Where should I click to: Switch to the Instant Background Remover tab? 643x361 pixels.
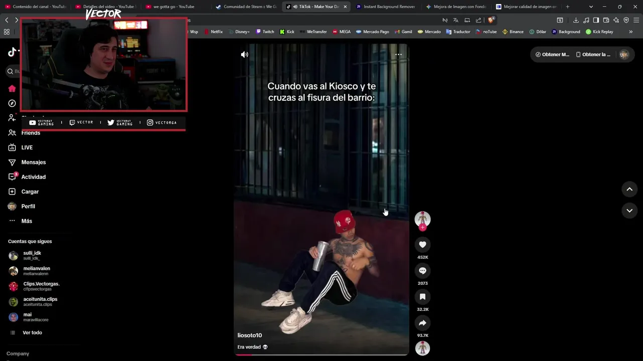click(x=386, y=7)
